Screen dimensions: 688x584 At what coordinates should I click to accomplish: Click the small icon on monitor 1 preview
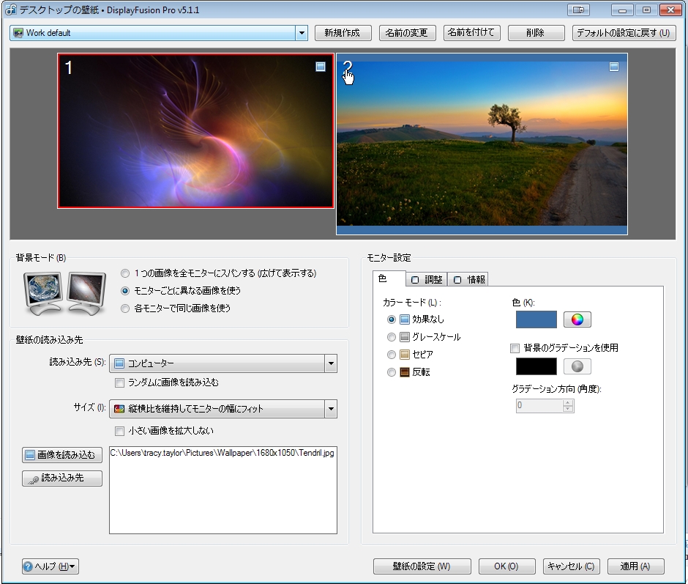320,67
